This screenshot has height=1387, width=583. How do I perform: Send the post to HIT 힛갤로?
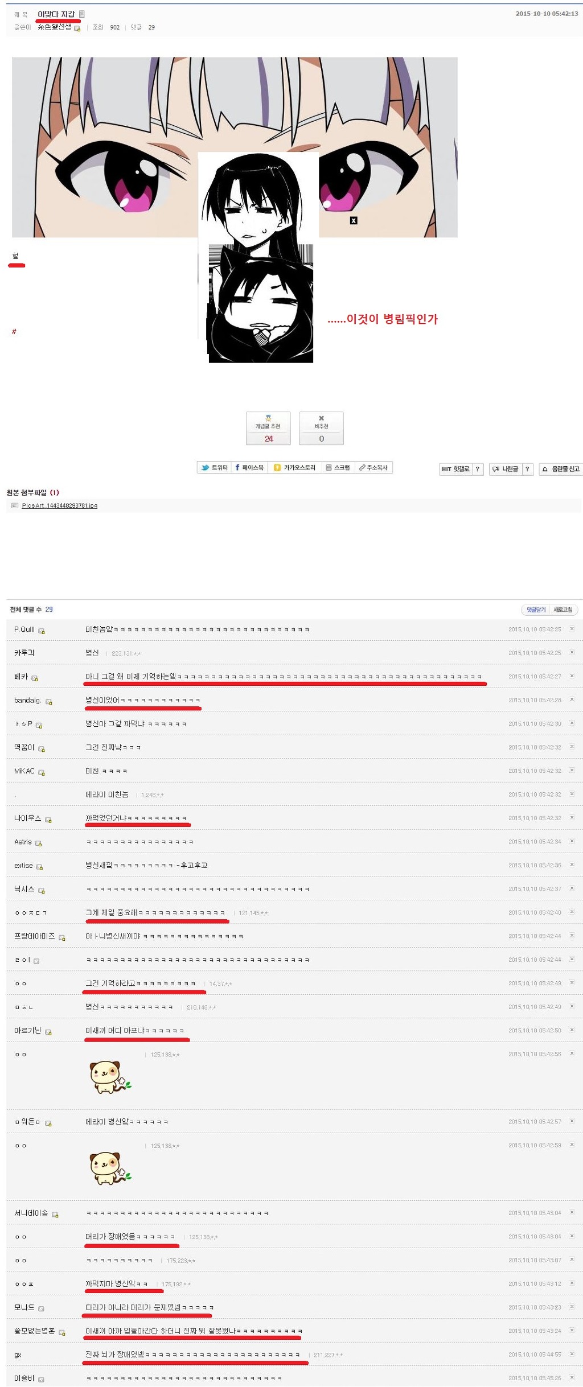pyautogui.click(x=455, y=469)
